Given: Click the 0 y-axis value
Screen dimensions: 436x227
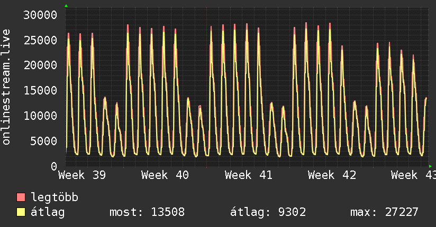Looking at the screenshot, I should coord(54,166).
